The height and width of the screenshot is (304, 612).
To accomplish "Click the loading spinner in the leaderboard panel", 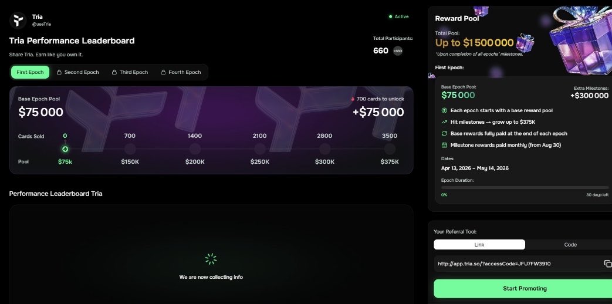I will click(x=211, y=259).
